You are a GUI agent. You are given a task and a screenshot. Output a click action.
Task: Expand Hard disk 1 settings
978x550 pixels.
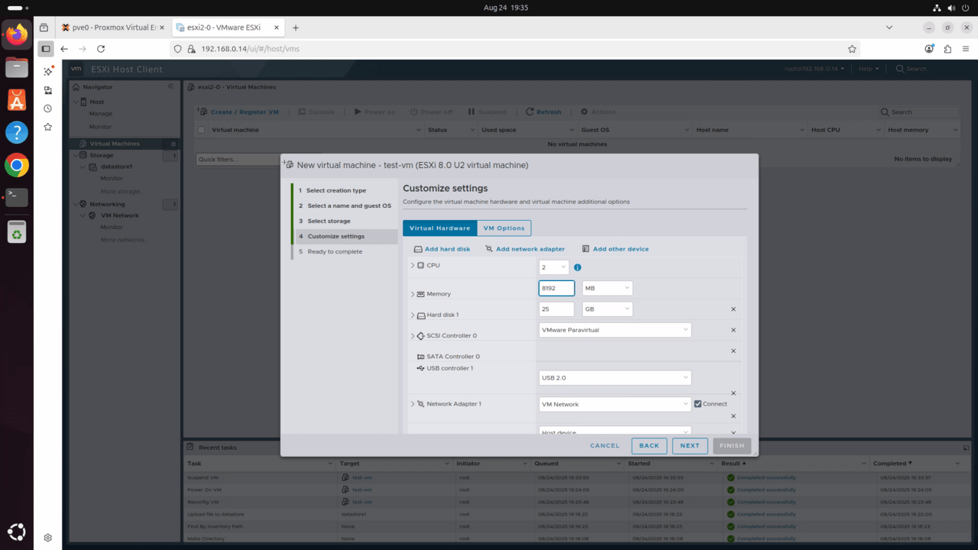(x=413, y=315)
